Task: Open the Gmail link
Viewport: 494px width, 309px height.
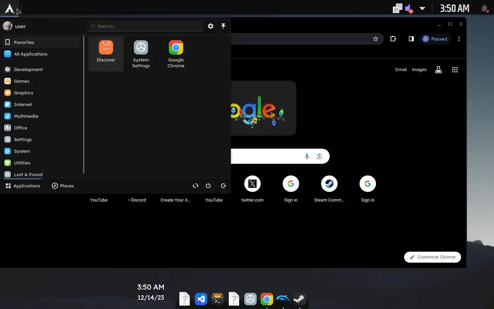Action: pos(401,70)
